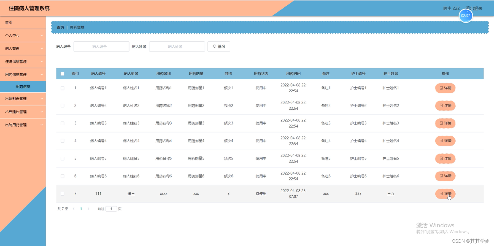Click the 共 7 条 total count
This screenshot has height=246, width=494.
tap(63, 209)
